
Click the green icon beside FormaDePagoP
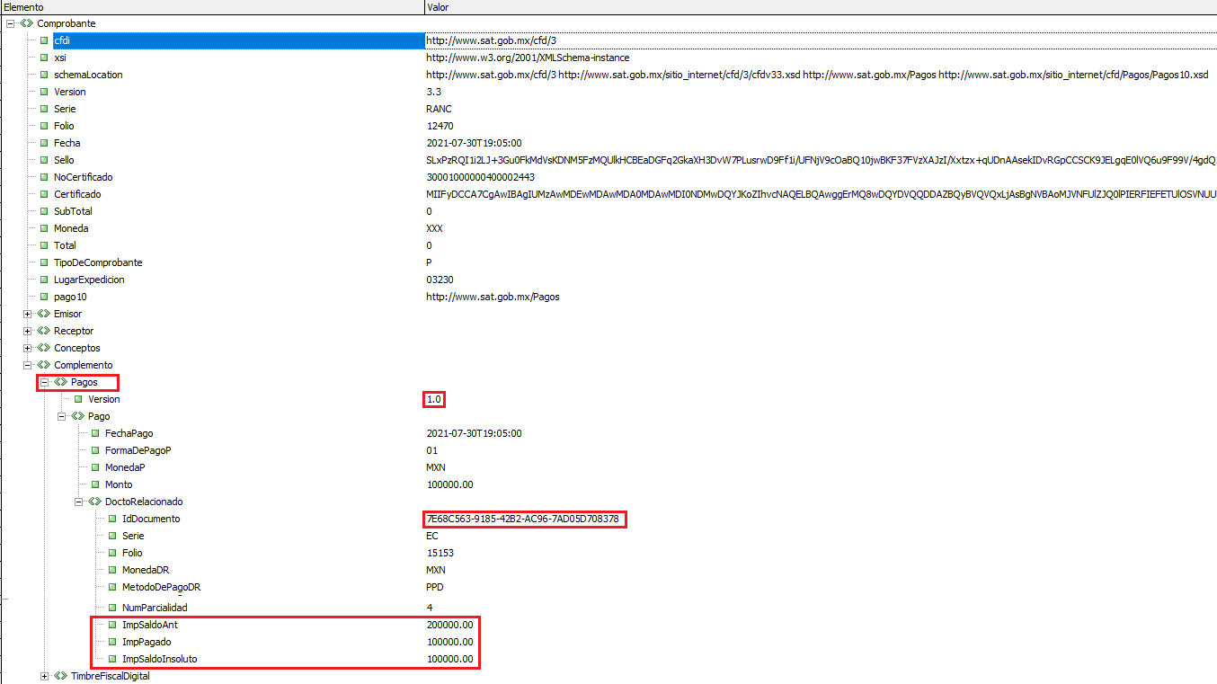95,450
